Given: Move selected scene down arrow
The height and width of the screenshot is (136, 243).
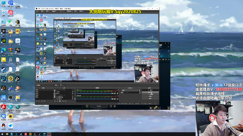Looking at the screenshot, I should point(44,101).
